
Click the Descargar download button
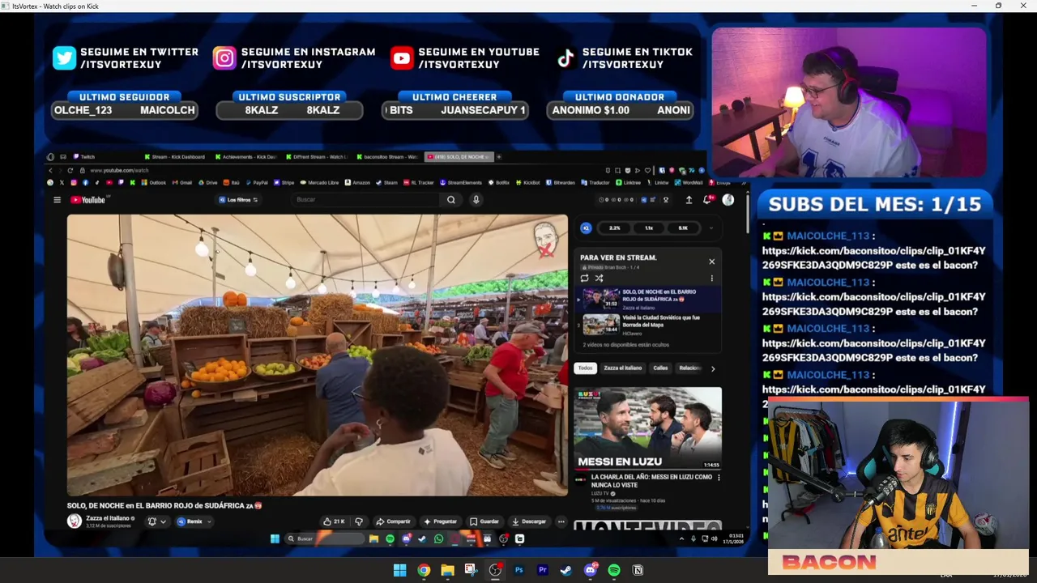point(529,521)
